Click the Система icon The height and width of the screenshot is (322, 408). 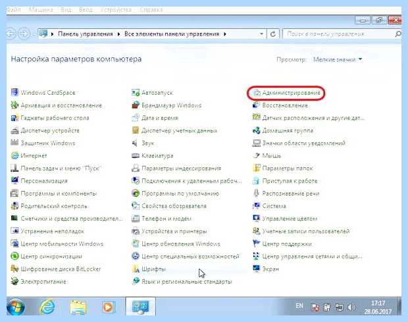click(x=256, y=205)
